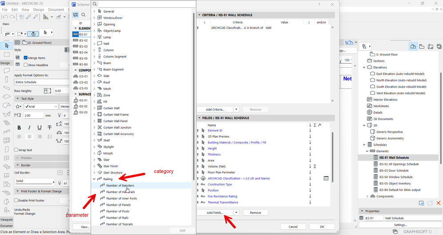Image resolution: width=443 pixels, height=235 pixels.
Task: Select the Number of Balusters parameter
Action: point(120,185)
